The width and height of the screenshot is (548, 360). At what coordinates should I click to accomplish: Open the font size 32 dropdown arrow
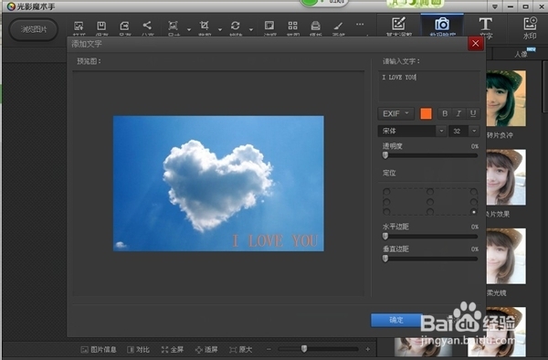[474, 131]
